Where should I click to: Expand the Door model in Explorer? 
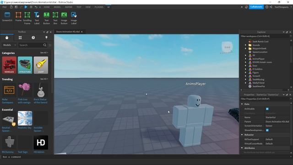click(x=246, y=66)
